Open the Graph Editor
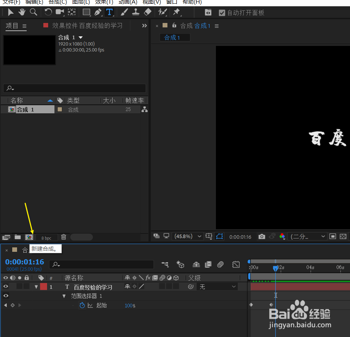Image resolution: width=350 pixels, height=337 pixels. pyautogui.click(x=236, y=264)
